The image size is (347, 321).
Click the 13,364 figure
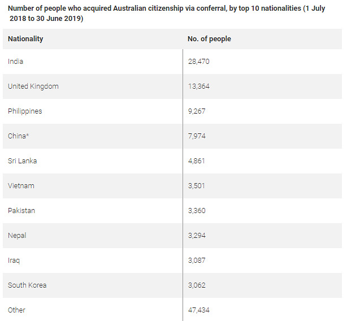198,86
